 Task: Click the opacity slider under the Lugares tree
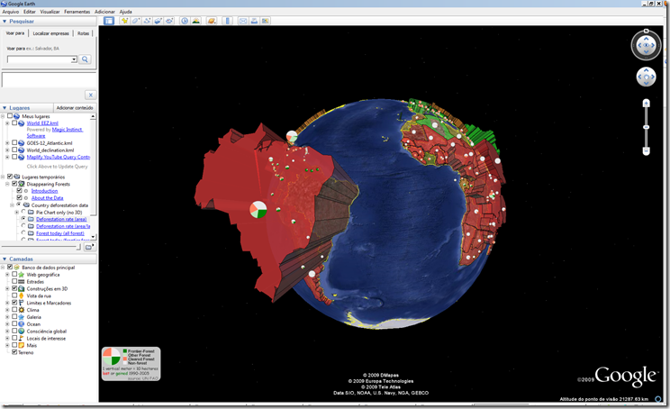[x=41, y=247]
